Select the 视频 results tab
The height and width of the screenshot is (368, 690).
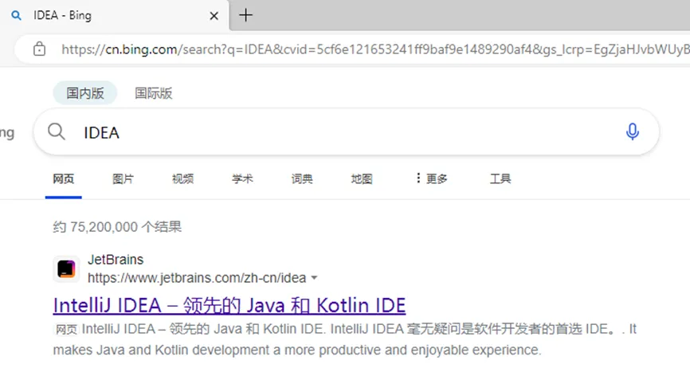point(182,178)
